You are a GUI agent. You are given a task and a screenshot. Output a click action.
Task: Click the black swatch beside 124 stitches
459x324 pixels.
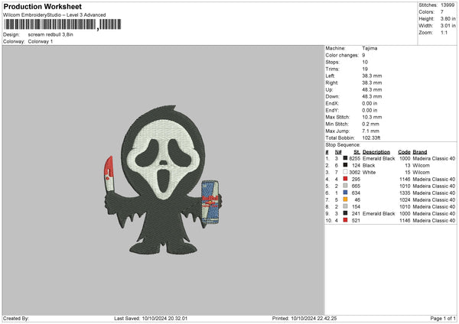click(x=346, y=165)
